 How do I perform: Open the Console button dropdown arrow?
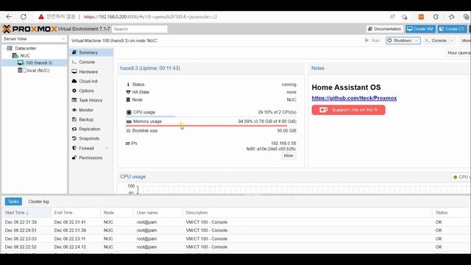point(451,40)
